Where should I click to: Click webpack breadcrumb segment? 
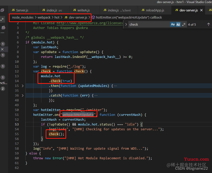pos(44,18)
